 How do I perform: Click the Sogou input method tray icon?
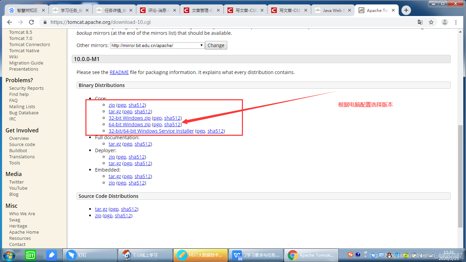point(350,254)
